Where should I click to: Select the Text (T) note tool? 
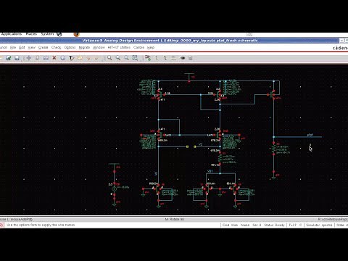(x=71, y=58)
